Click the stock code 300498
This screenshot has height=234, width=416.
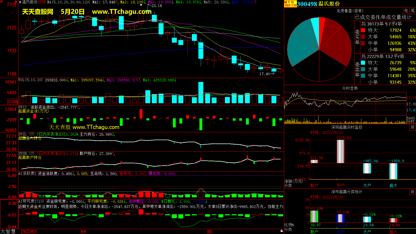(307, 4)
